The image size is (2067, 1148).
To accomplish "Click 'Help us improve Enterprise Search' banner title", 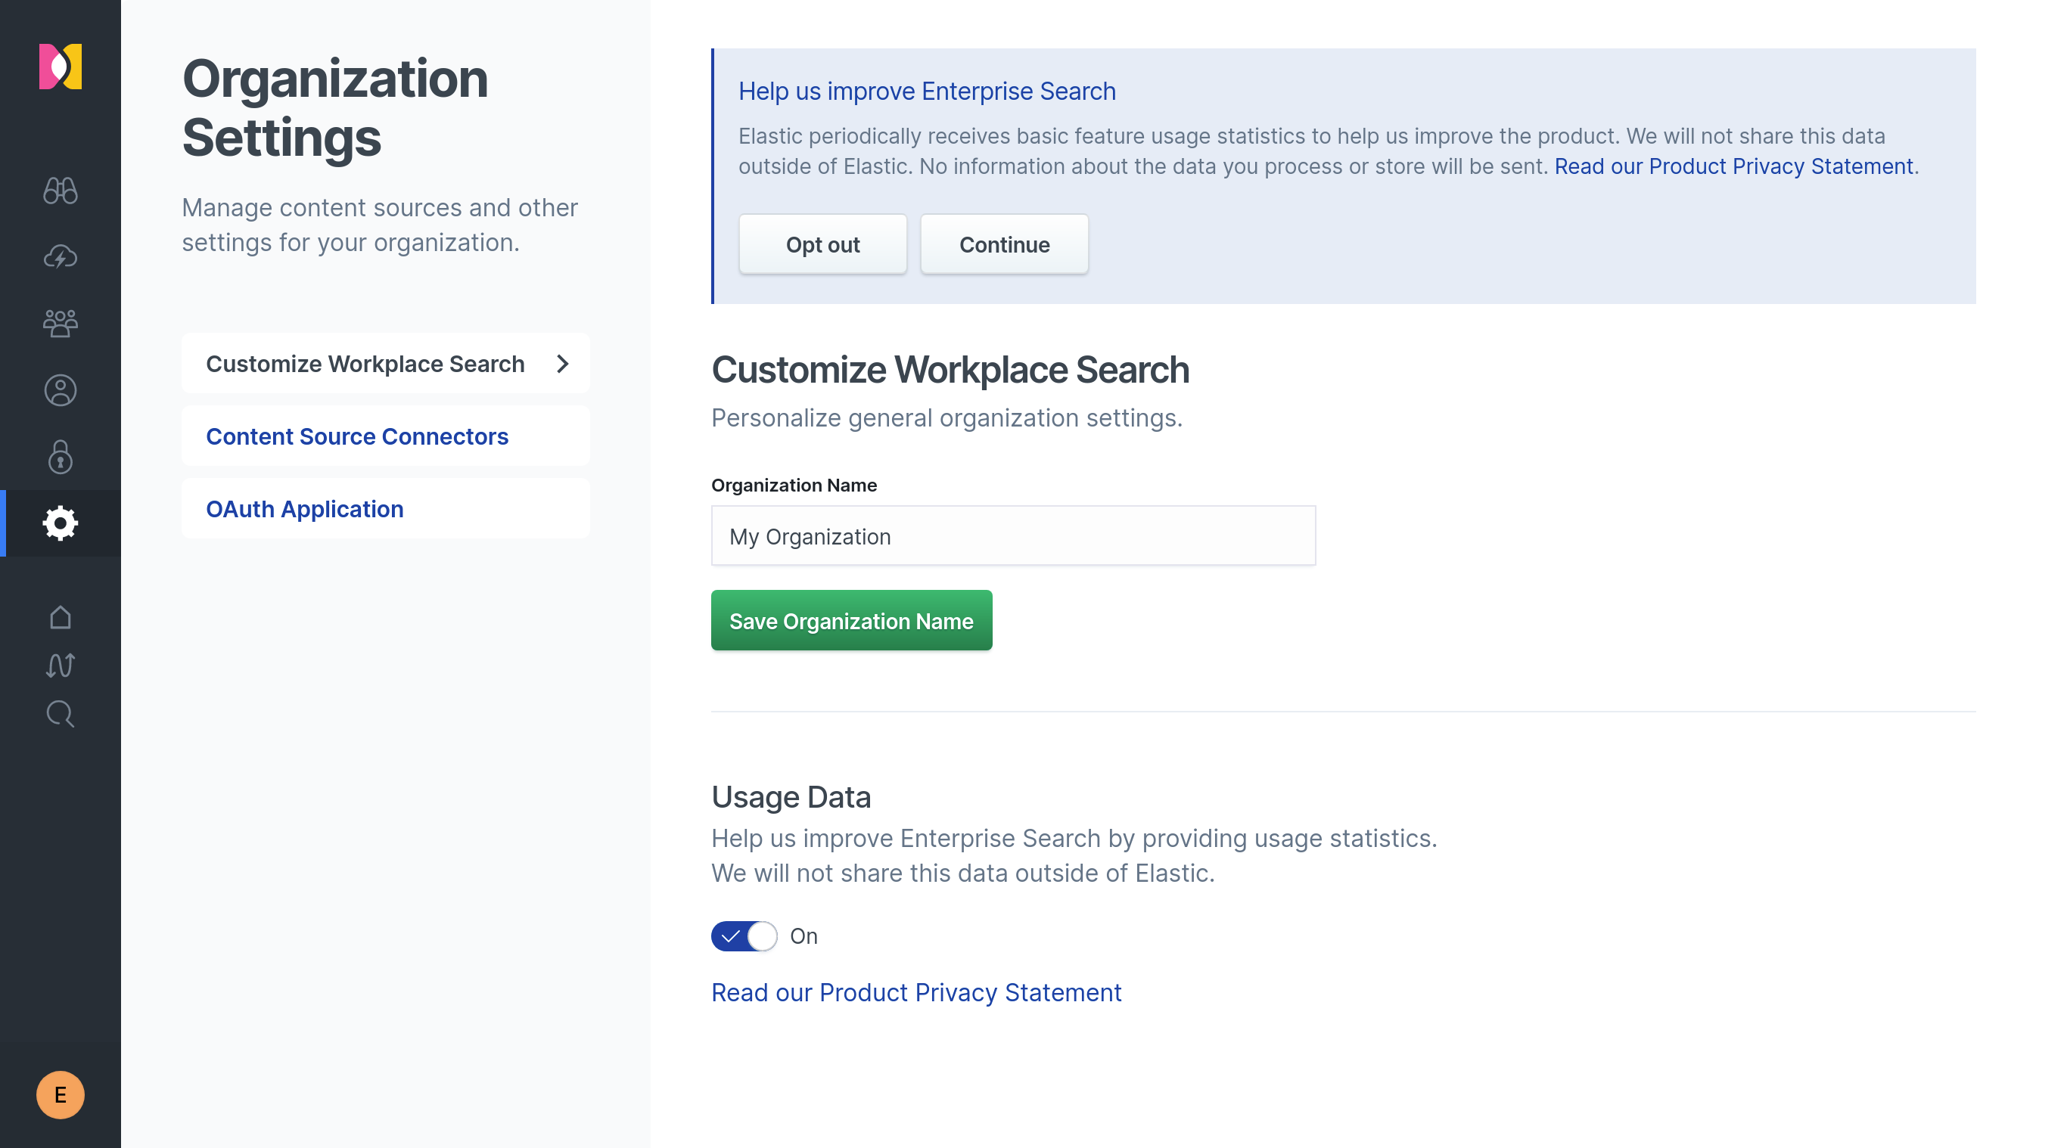I will point(927,92).
